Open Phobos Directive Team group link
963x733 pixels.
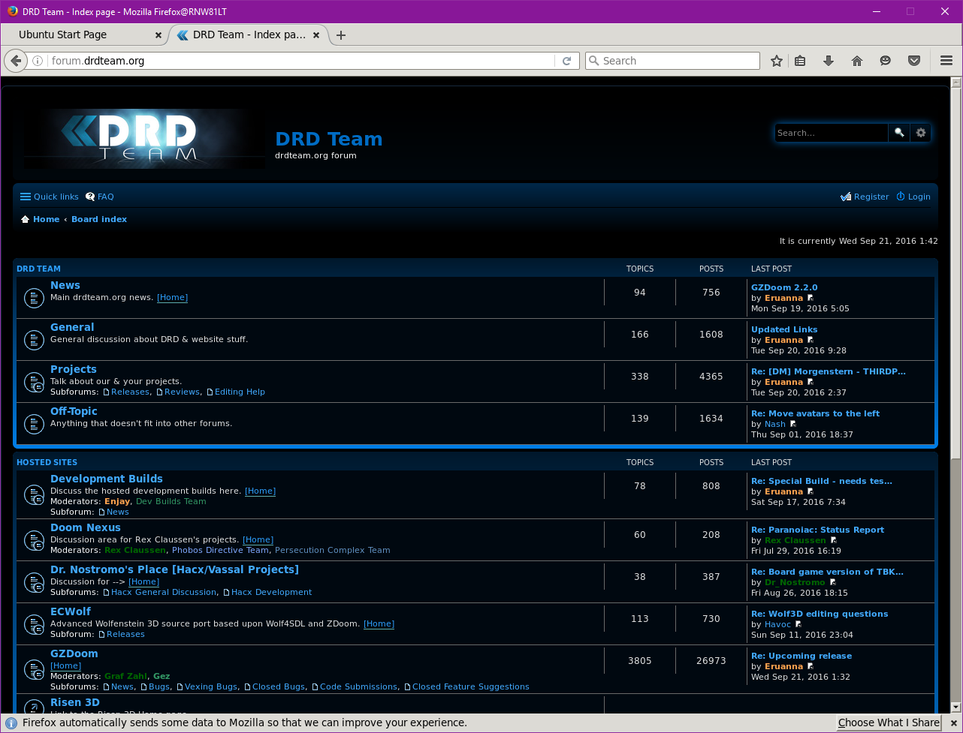coord(220,550)
